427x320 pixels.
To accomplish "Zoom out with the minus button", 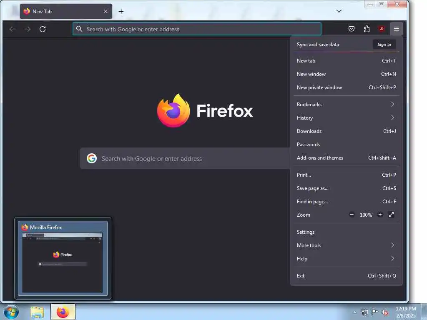I will pyautogui.click(x=352, y=215).
